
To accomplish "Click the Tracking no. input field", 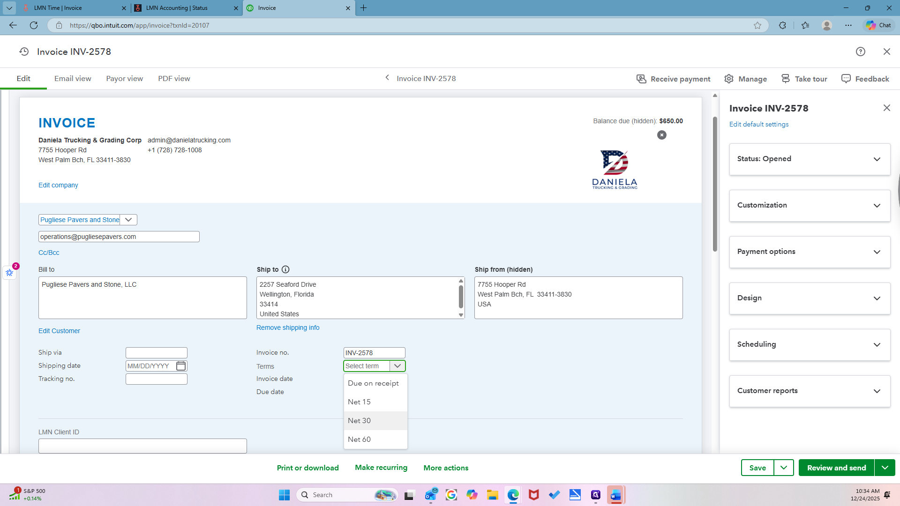I will pyautogui.click(x=157, y=379).
